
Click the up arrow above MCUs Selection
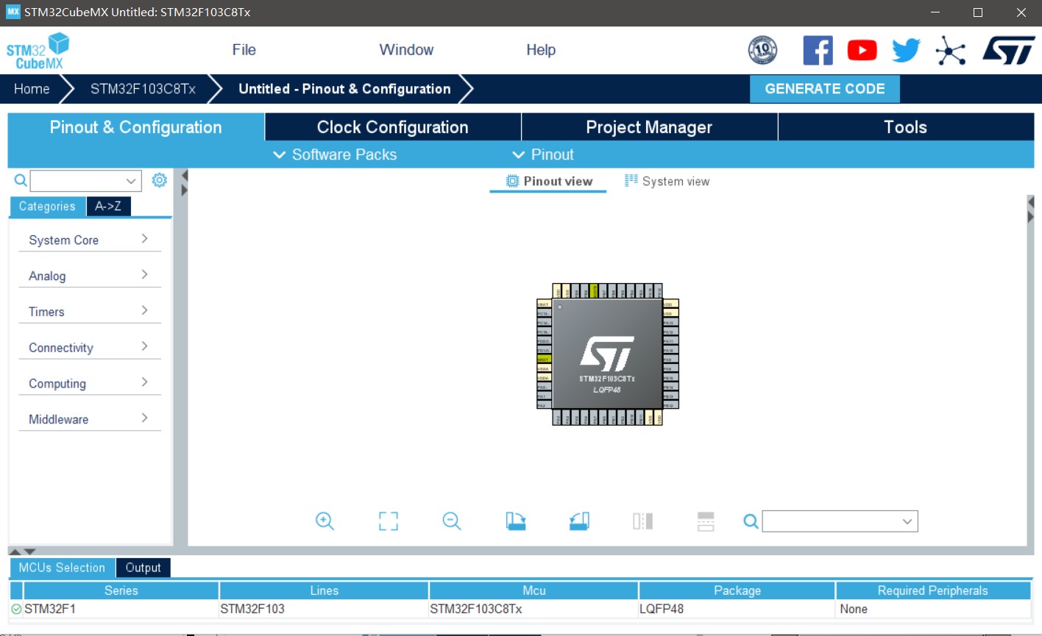click(15, 551)
